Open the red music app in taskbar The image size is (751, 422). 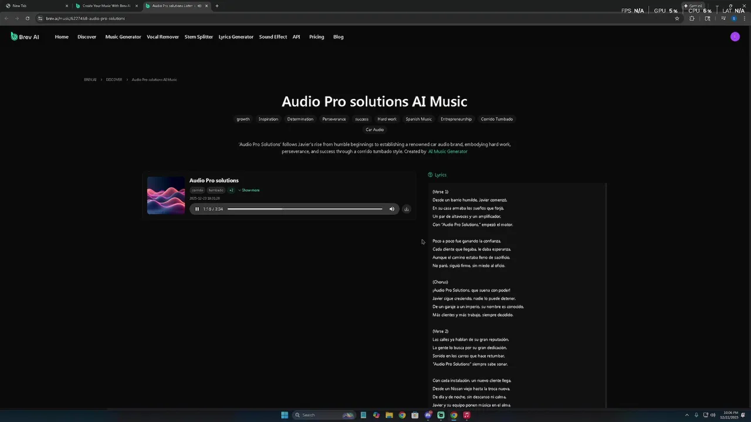pos(466,415)
